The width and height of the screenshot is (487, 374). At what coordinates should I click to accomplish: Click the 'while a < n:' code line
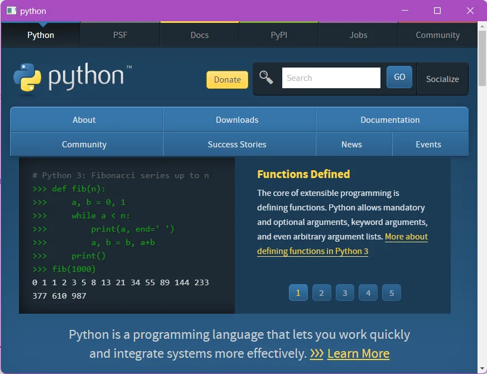[x=81, y=215]
